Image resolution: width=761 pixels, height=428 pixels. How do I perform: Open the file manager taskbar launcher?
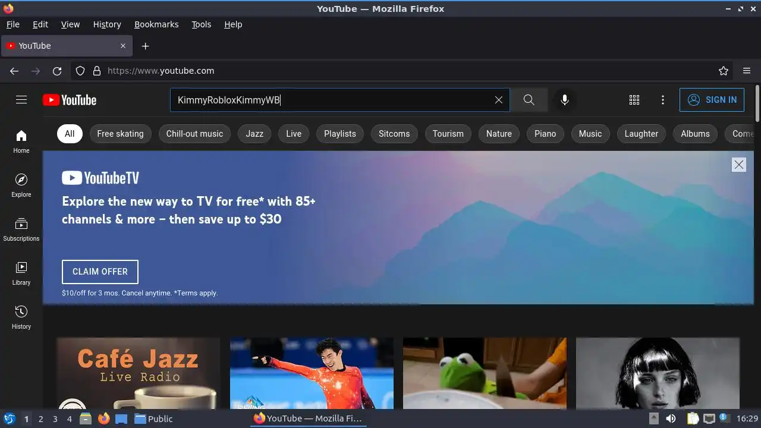tap(86, 418)
